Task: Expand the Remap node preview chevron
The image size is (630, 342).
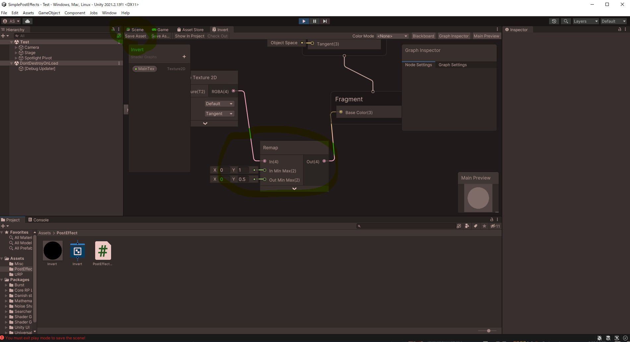Action: coord(294,189)
